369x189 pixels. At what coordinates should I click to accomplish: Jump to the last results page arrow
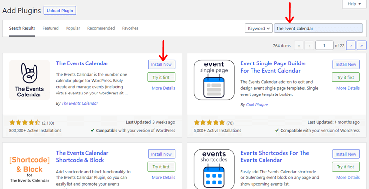[361, 46]
